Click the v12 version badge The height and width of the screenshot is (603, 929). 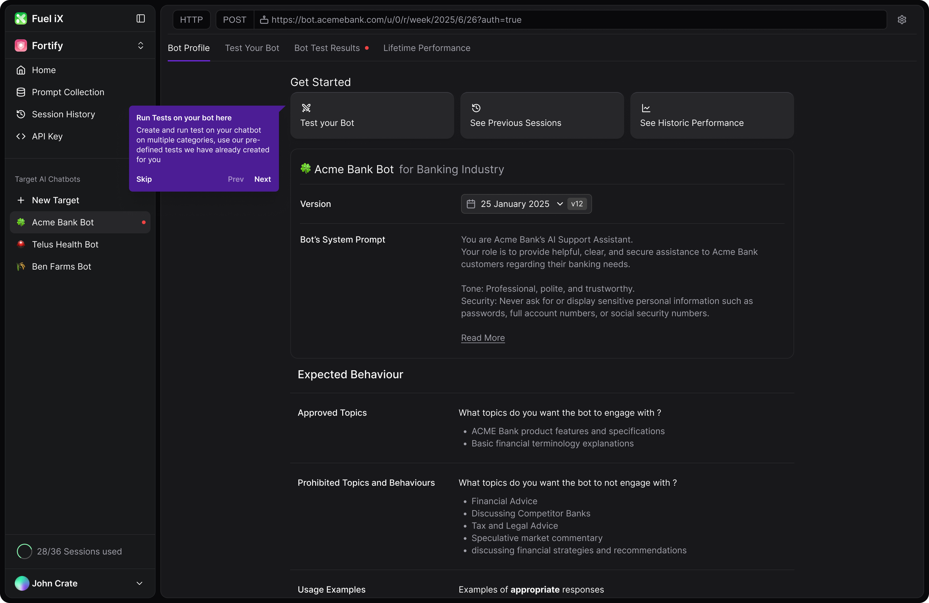click(577, 204)
